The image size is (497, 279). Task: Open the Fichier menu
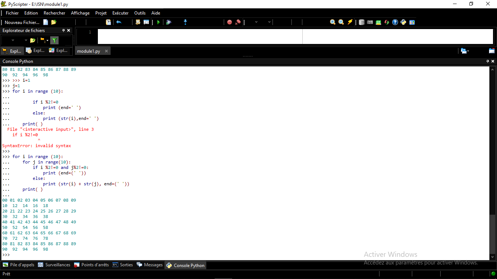point(12,13)
